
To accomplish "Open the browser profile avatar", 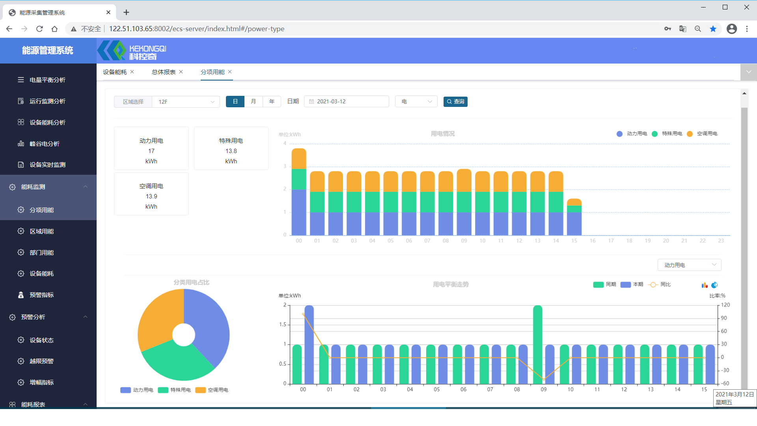I will click(x=732, y=29).
